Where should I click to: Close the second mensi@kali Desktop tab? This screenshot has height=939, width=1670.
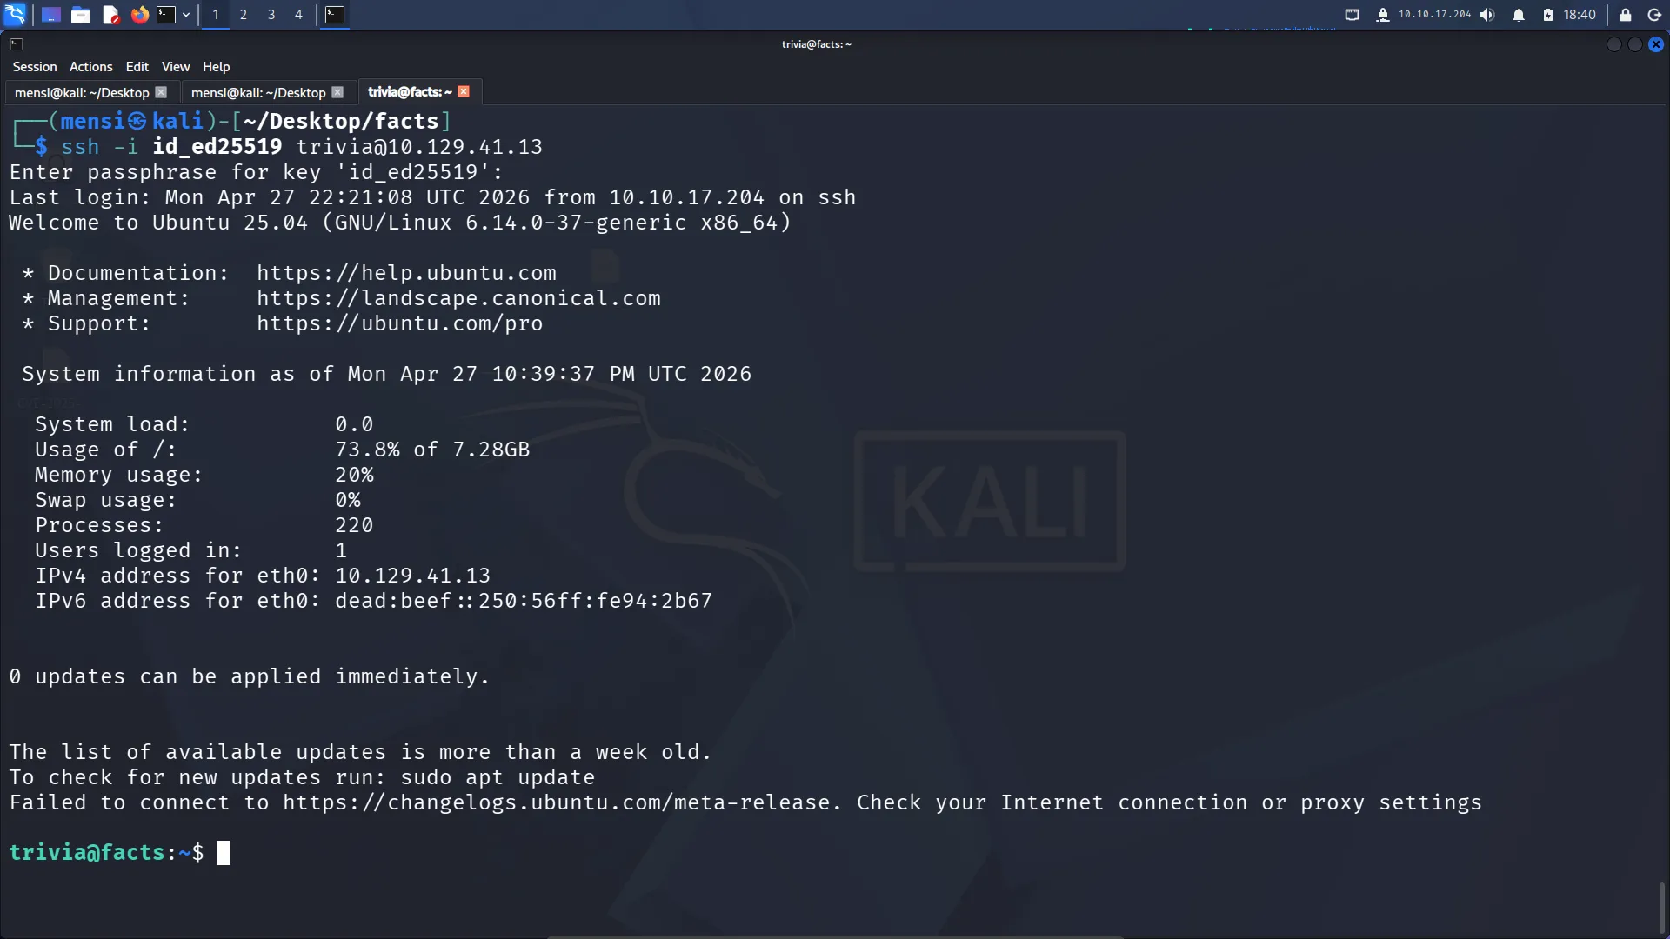coord(337,92)
